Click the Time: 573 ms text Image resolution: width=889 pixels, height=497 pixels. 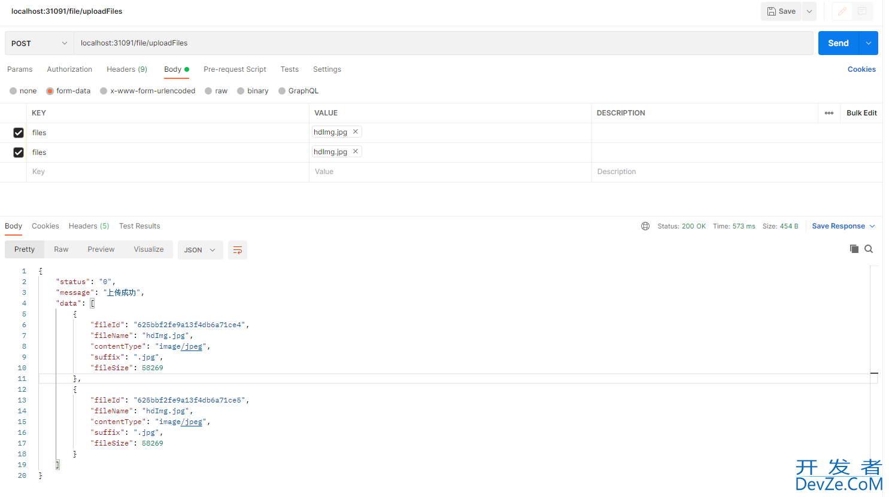(x=734, y=226)
